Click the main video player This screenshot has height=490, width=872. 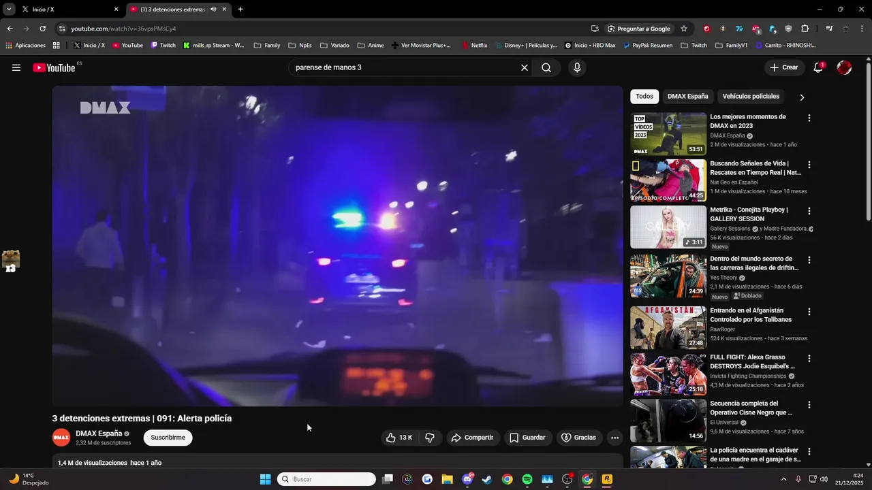pyautogui.click(x=337, y=246)
